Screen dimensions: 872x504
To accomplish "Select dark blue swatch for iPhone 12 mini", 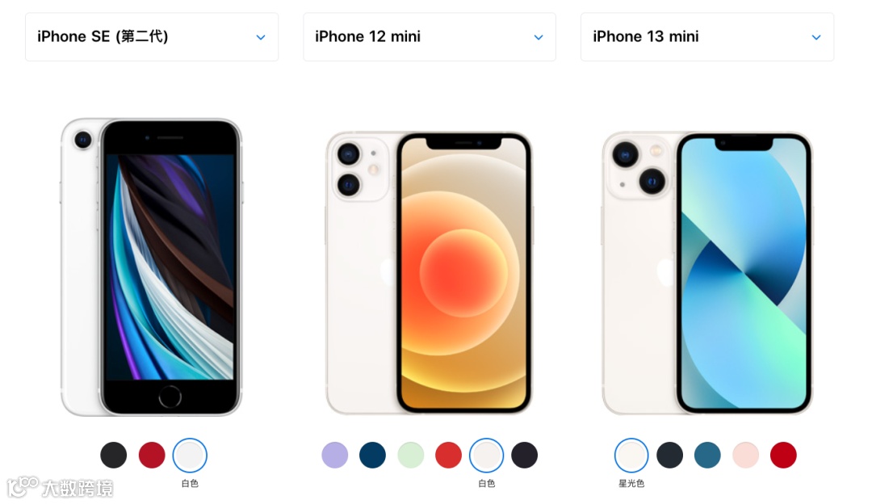I will (x=372, y=455).
